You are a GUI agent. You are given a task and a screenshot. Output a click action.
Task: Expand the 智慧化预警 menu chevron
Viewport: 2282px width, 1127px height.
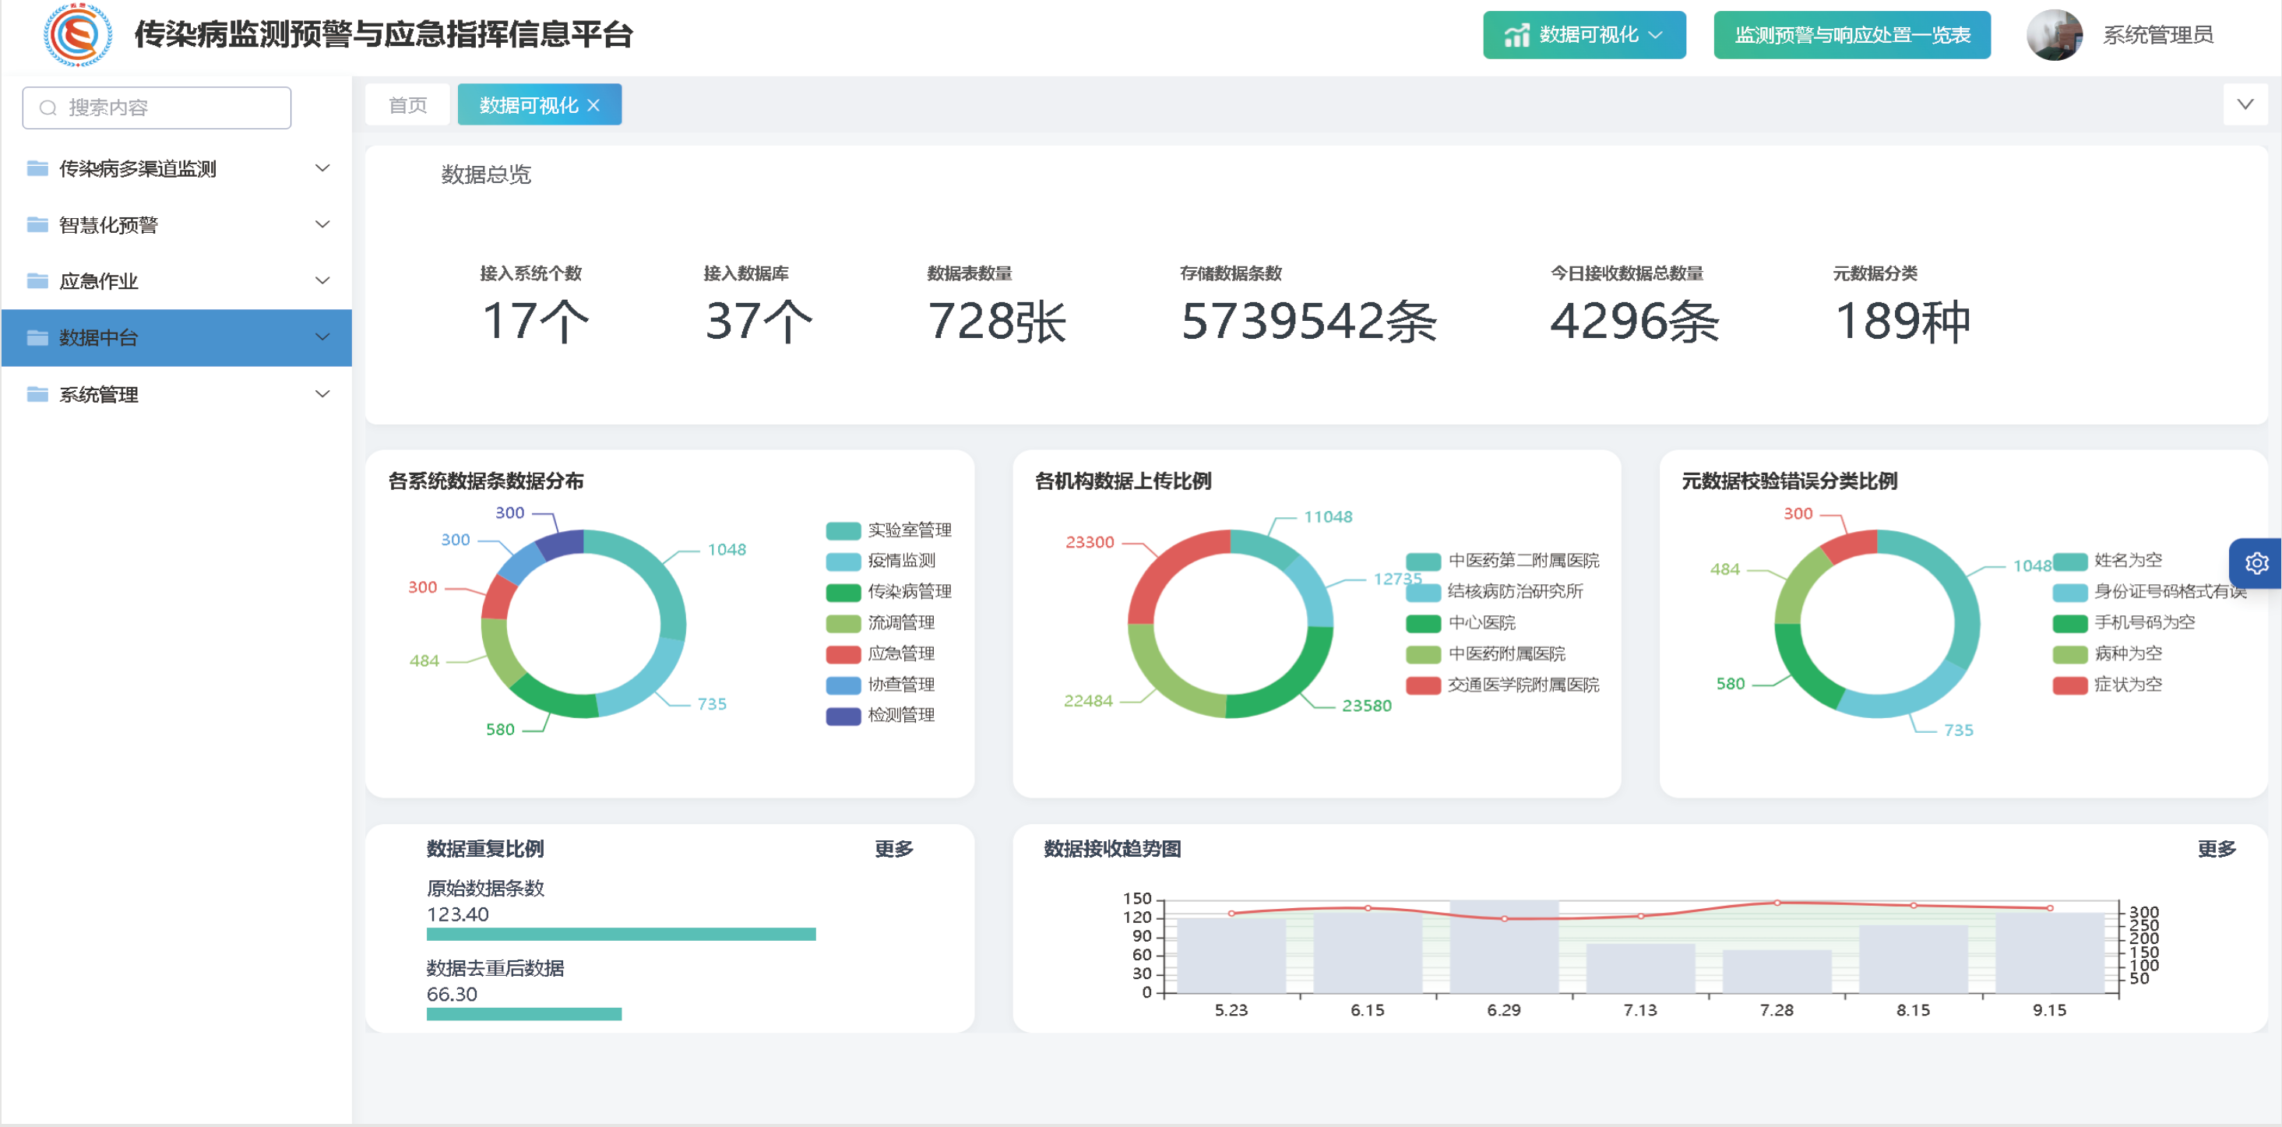(x=322, y=224)
